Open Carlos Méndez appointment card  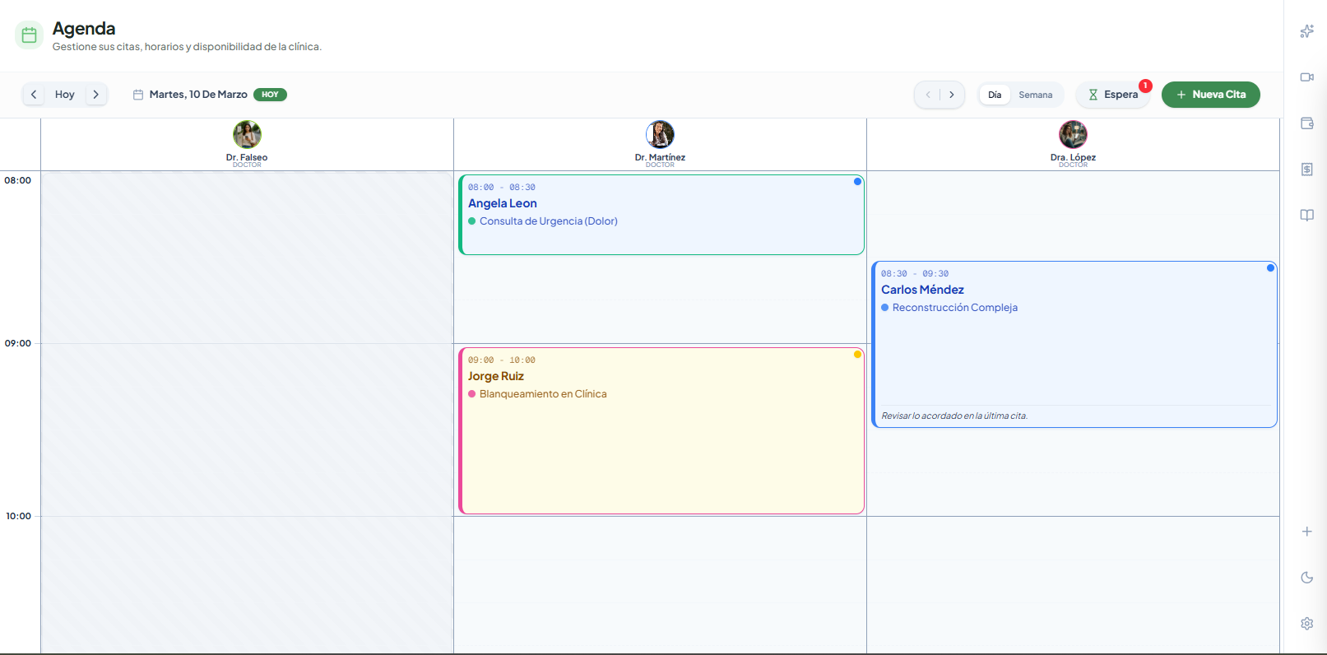1074,345
